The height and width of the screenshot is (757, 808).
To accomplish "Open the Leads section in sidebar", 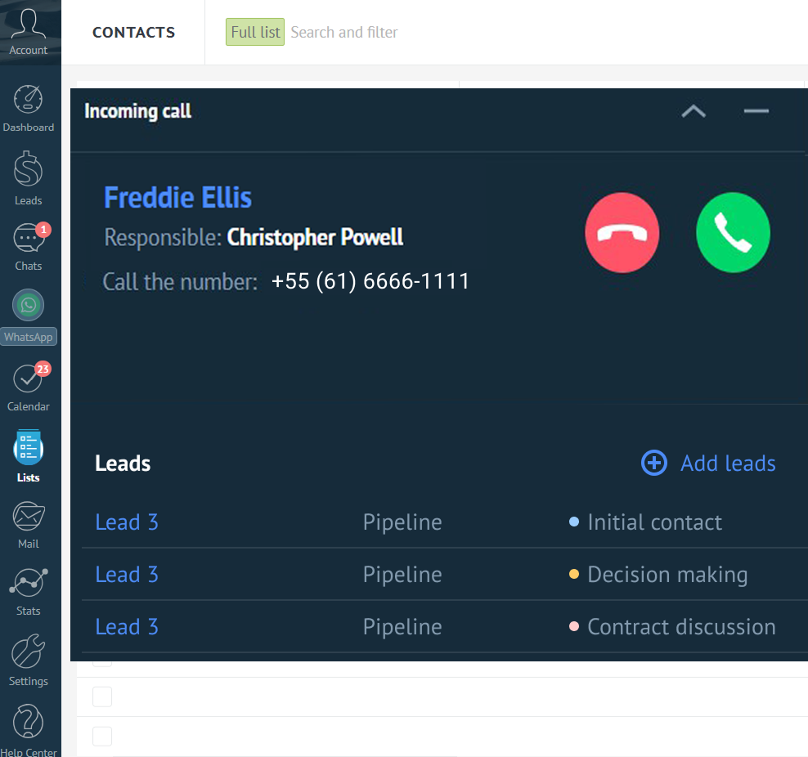I will point(29,178).
